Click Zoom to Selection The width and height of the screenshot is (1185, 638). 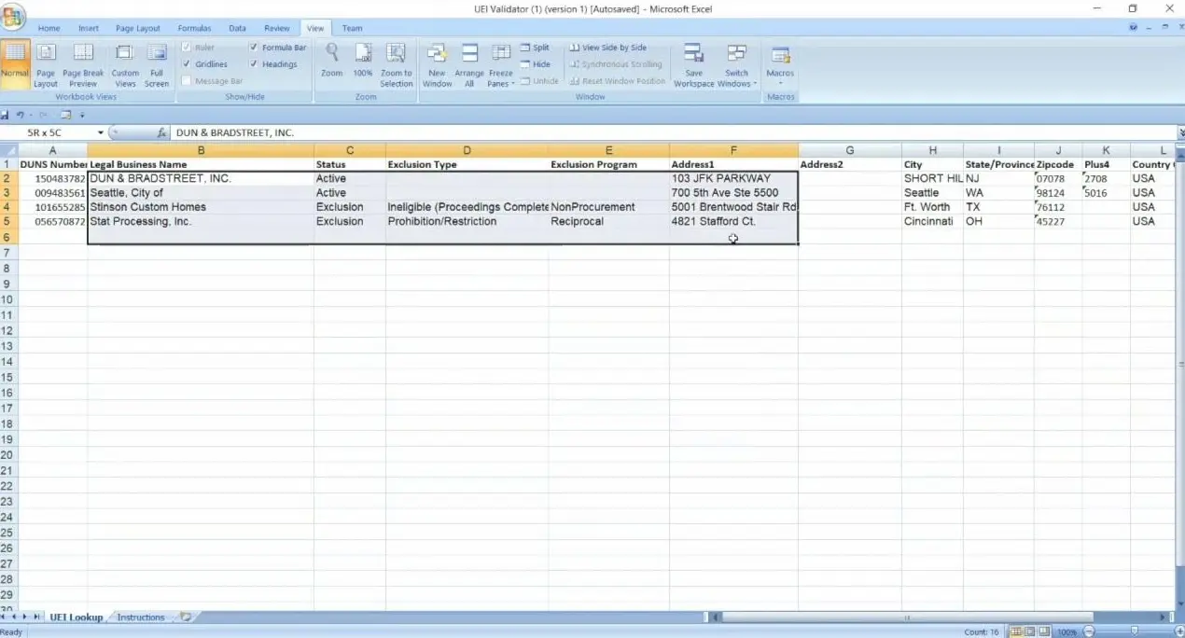point(397,64)
